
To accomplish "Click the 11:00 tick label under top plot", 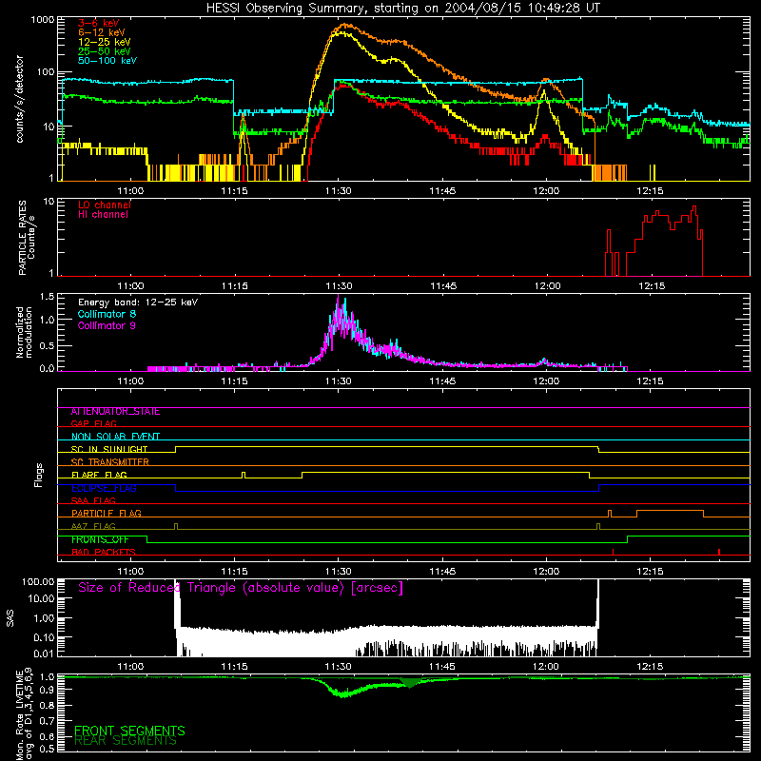I will point(130,191).
